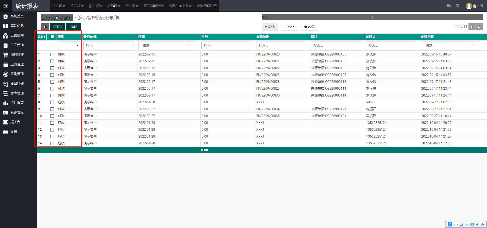Open the 薪资报表 top menu
The width and height of the screenshot is (487, 228).
pos(95,6)
